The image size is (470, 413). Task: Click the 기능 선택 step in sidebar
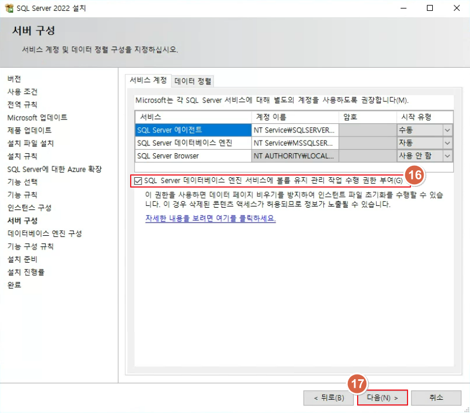coord(22,182)
